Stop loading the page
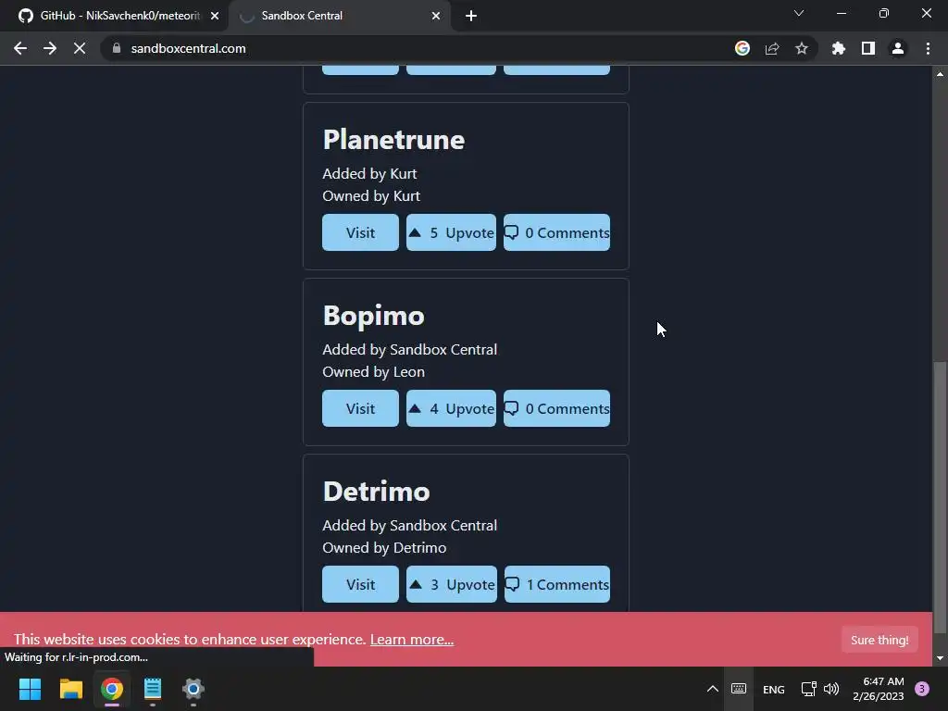The image size is (948, 711). 80,48
